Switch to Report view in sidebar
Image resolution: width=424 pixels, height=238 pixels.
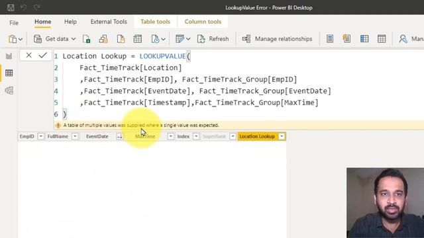9,56
